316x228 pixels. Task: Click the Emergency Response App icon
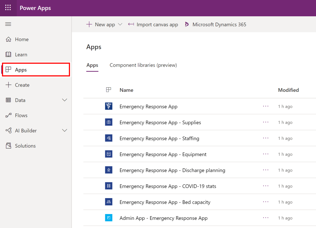109,106
